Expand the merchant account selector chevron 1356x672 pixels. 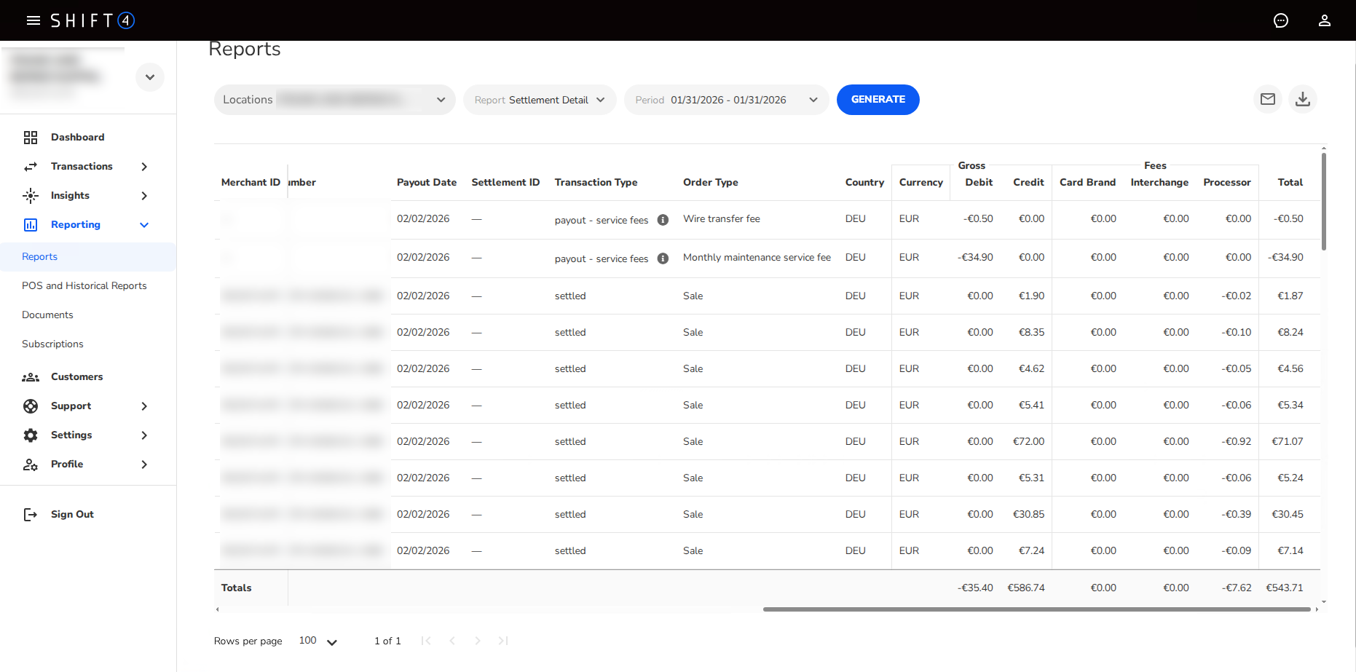[x=150, y=77]
